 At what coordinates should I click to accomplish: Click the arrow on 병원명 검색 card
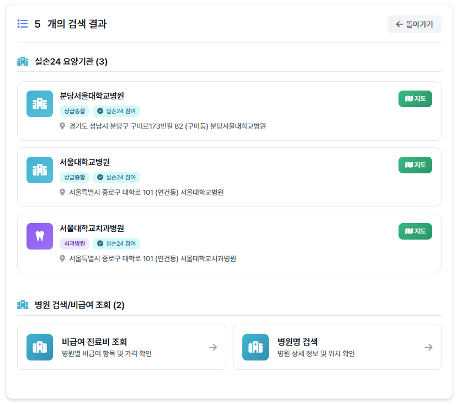tap(428, 347)
